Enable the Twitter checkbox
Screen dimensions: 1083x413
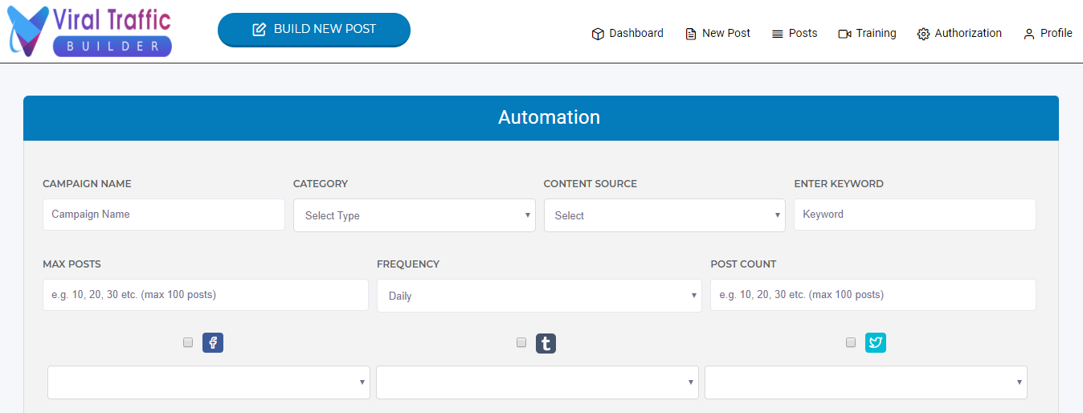[851, 342]
